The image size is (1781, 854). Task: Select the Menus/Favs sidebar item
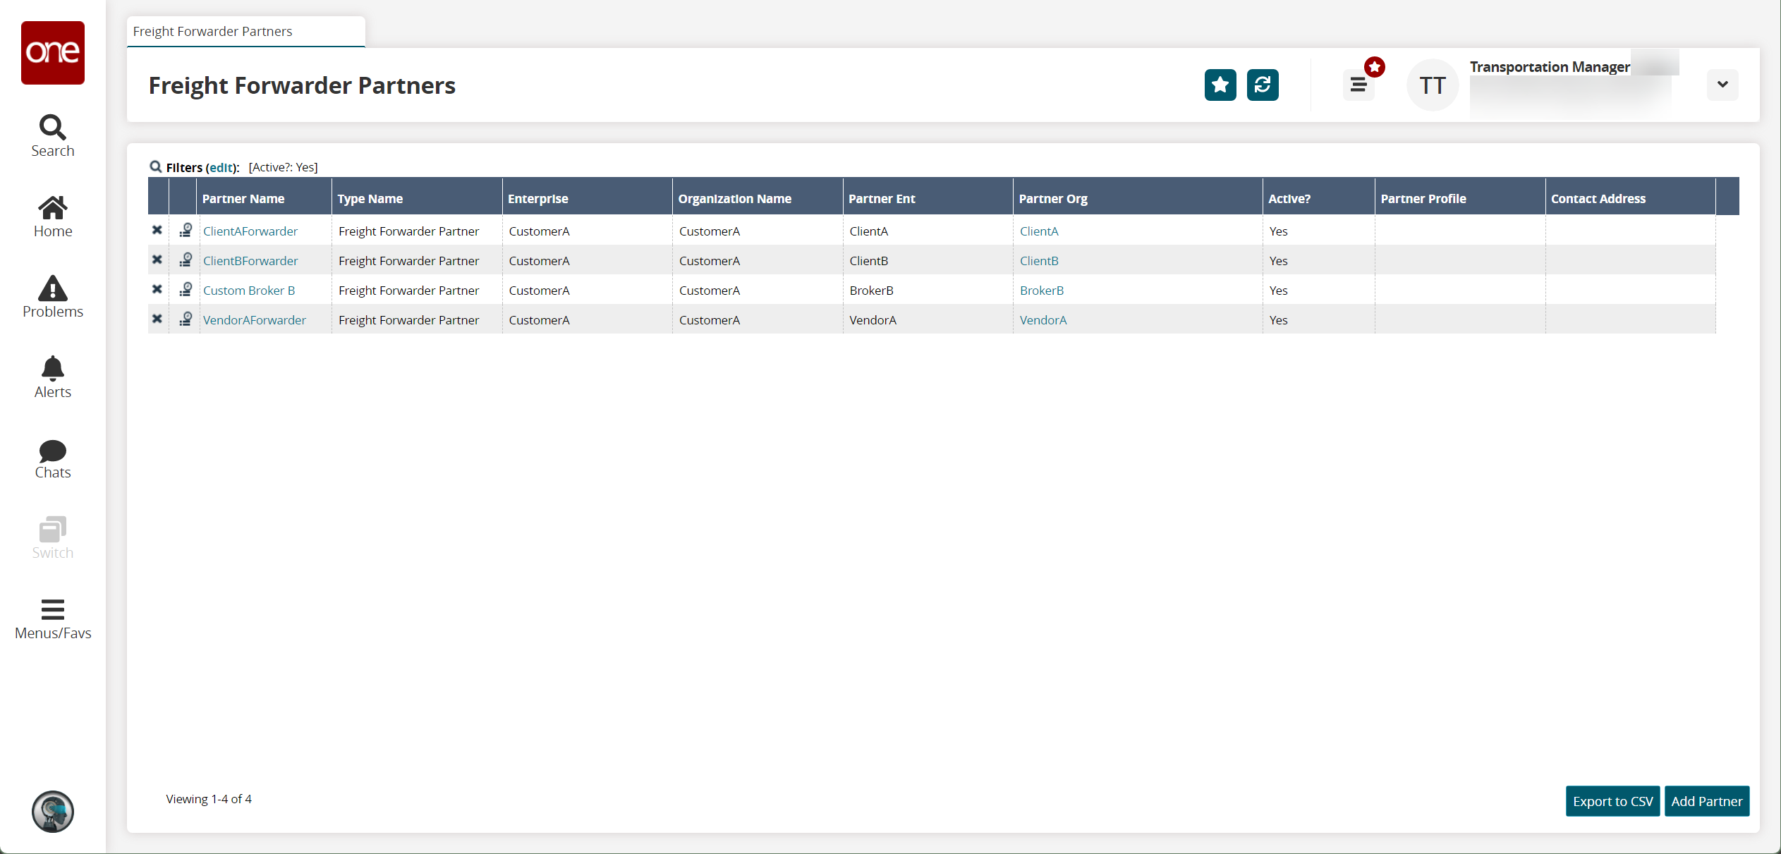coord(52,620)
